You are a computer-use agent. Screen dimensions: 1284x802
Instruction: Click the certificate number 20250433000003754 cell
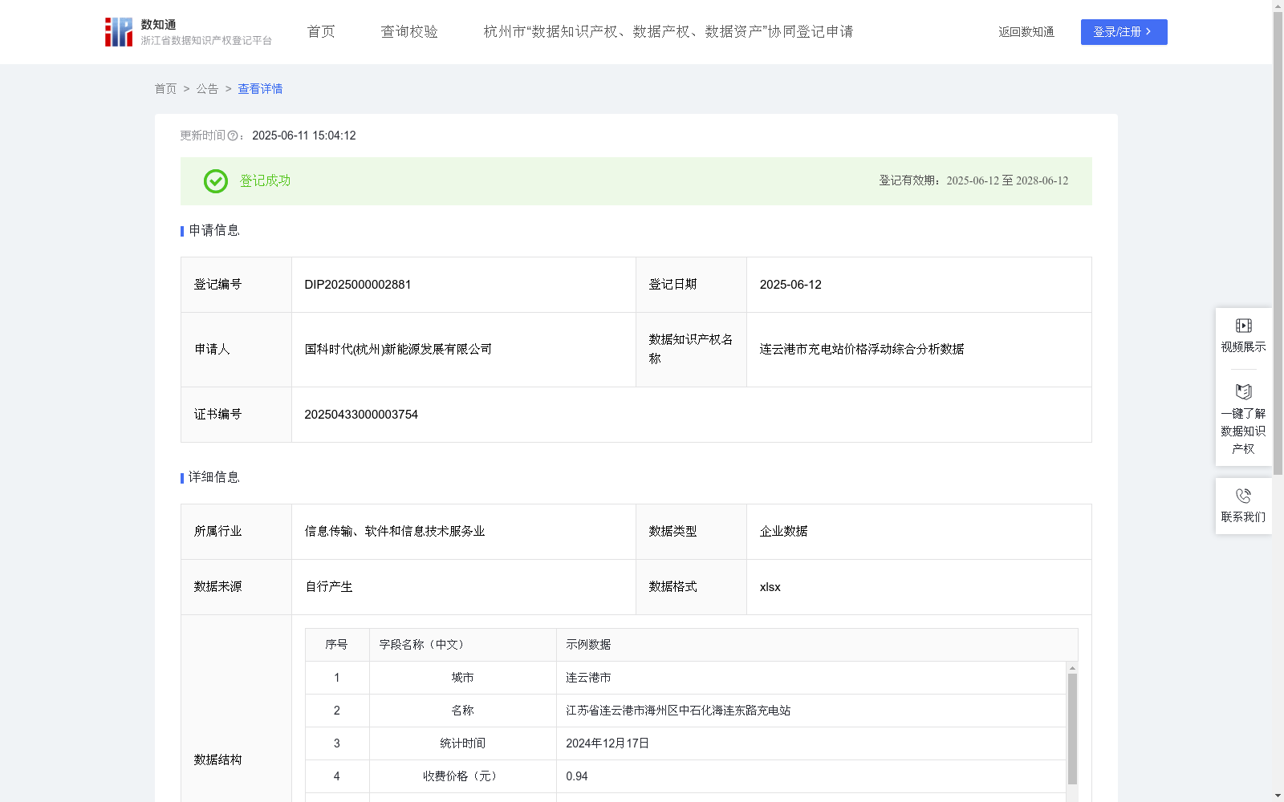[x=360, y=415]
